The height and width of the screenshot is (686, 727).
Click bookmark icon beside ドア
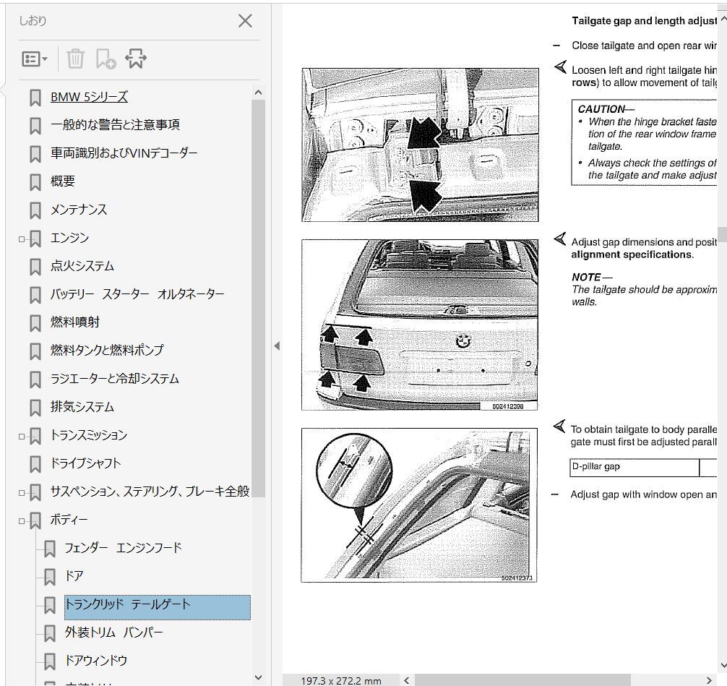(50, 577)
